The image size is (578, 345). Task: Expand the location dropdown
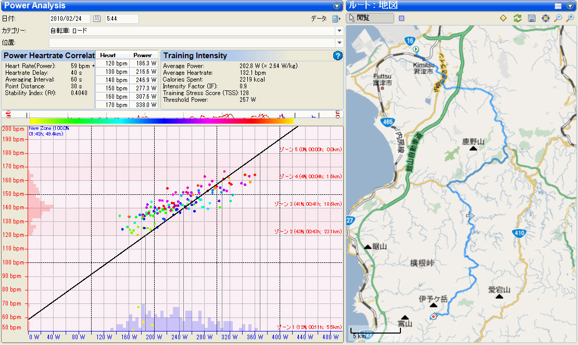tap(339, 43)
